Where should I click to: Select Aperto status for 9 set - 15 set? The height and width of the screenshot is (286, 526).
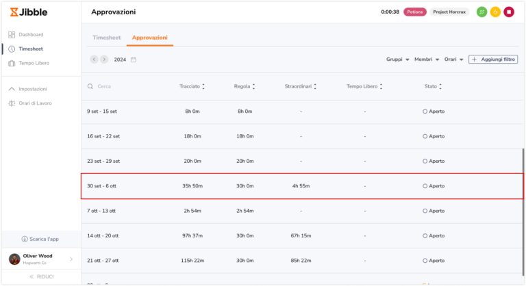(x=434, y=112)
